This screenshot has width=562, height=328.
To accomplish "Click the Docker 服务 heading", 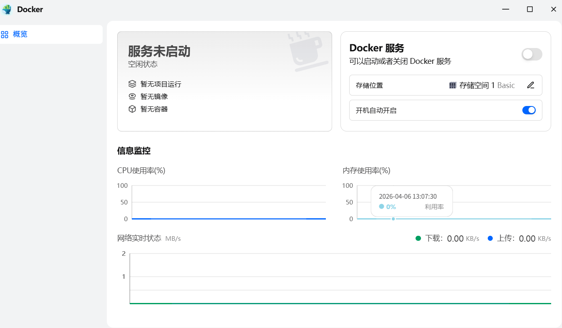I will tap(377, 48).
